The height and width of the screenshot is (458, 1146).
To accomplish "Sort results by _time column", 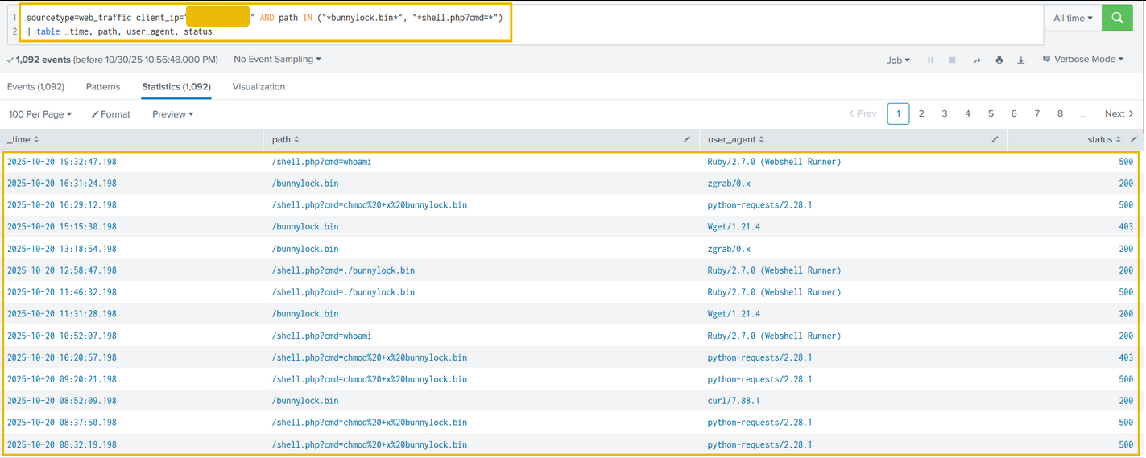I will point(23,139).
